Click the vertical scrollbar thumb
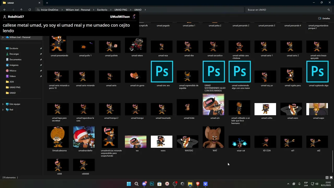This screenshot has height=188, width=334. (x=333, y=161)
